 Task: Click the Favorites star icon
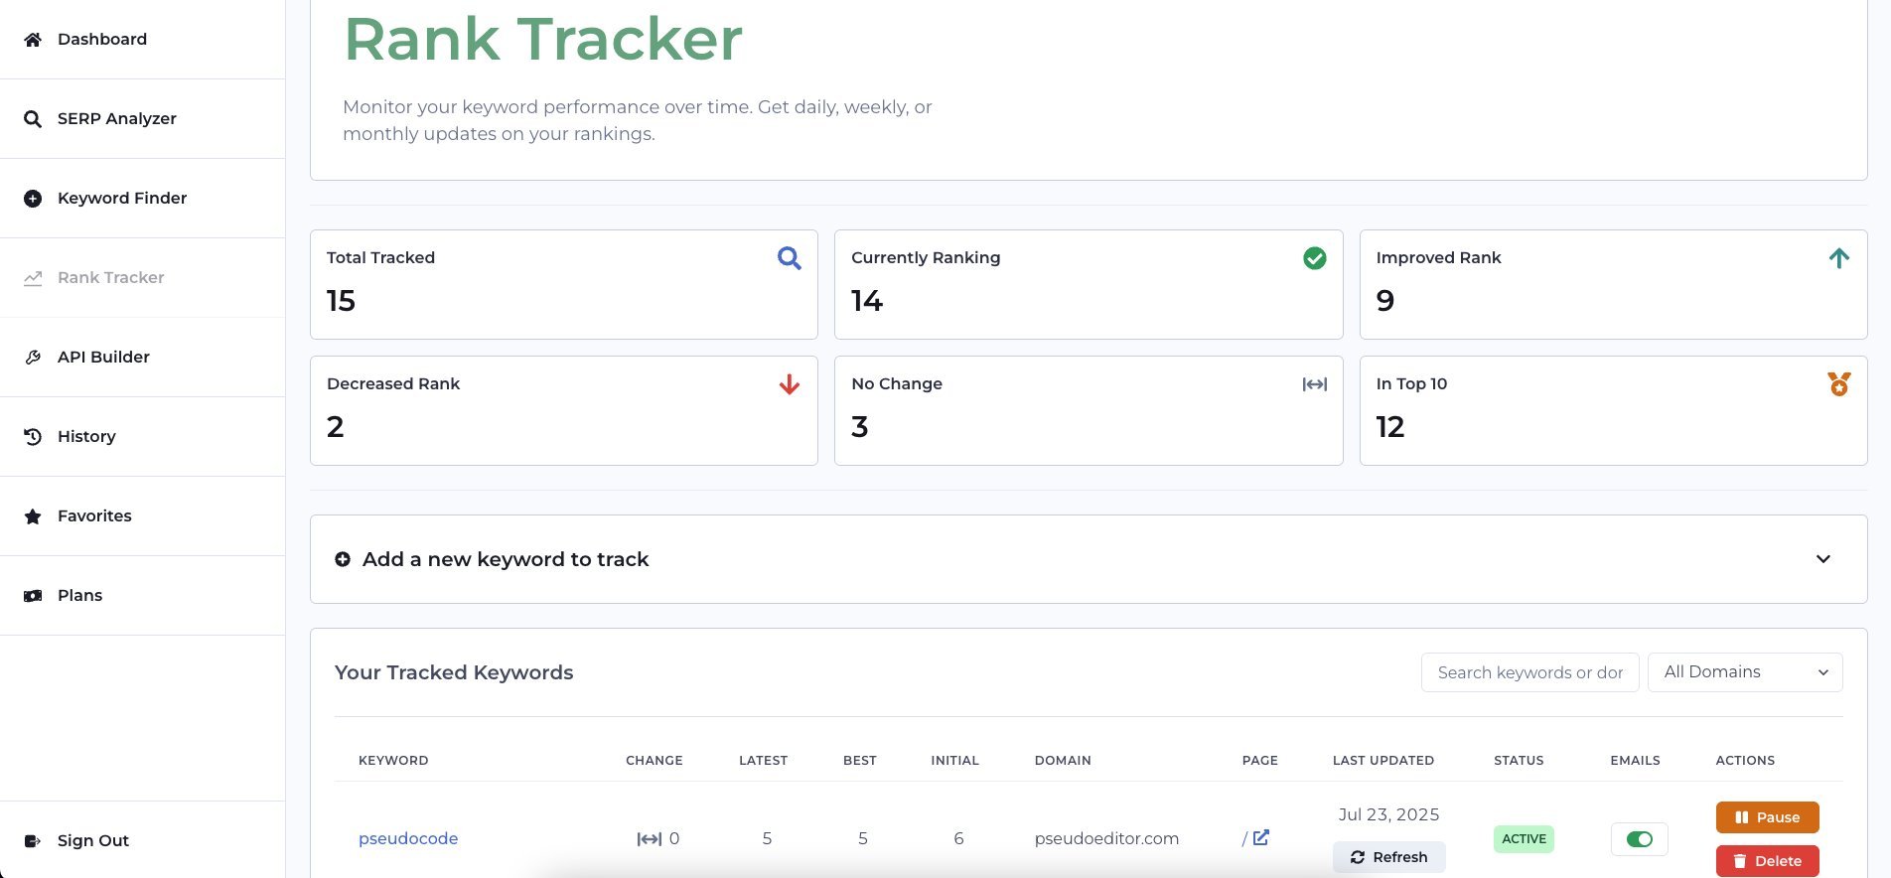click(33, 516)
